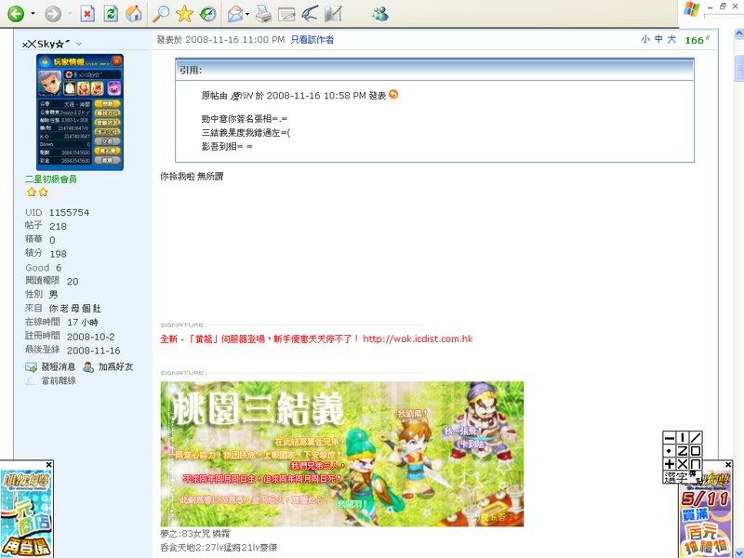744x558 pixels.
Task: Click the Mail envelope toolbar icon
Action: click(x=235, y=14)
